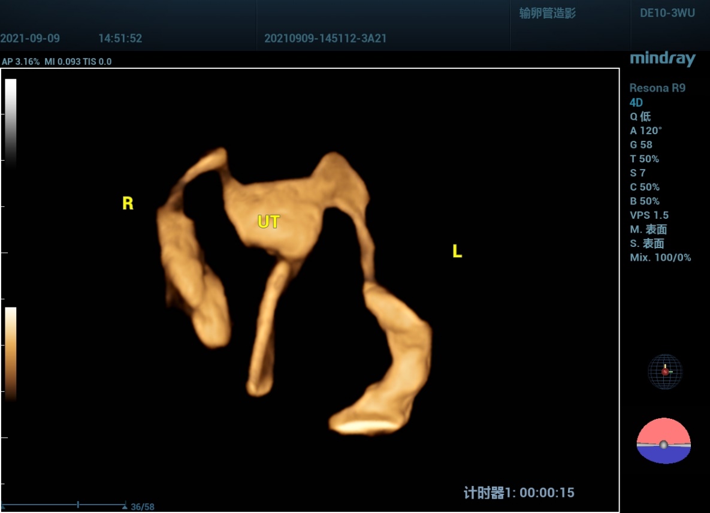Click the Resona R9 model text
The width and height of the screenshot is (710, 513).
(x=657, y=88)
